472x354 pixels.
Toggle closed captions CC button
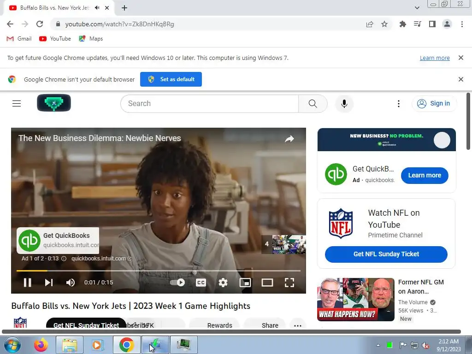[201, 283]
